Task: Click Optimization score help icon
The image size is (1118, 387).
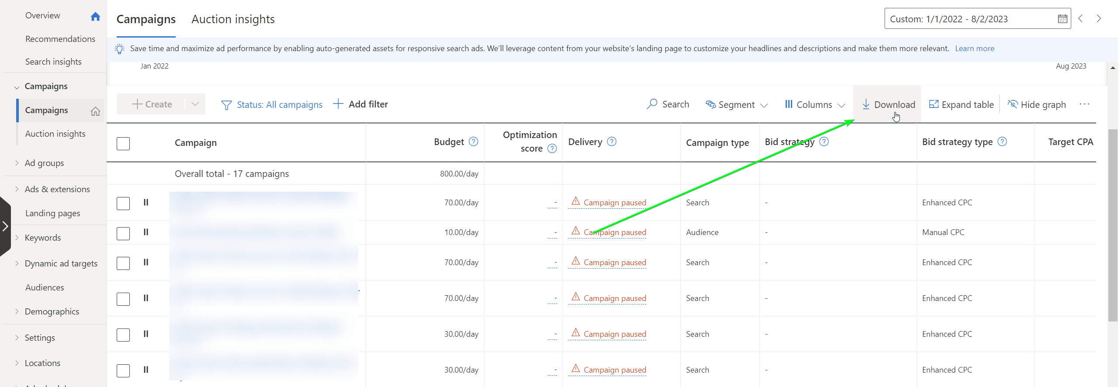Action: [552, 149]
